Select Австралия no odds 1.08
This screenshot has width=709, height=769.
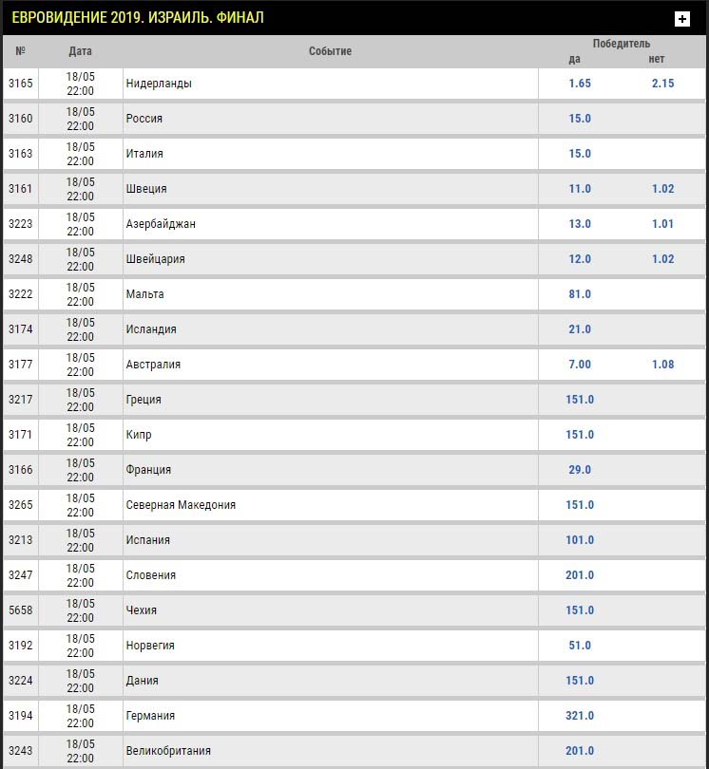[662, 365]
